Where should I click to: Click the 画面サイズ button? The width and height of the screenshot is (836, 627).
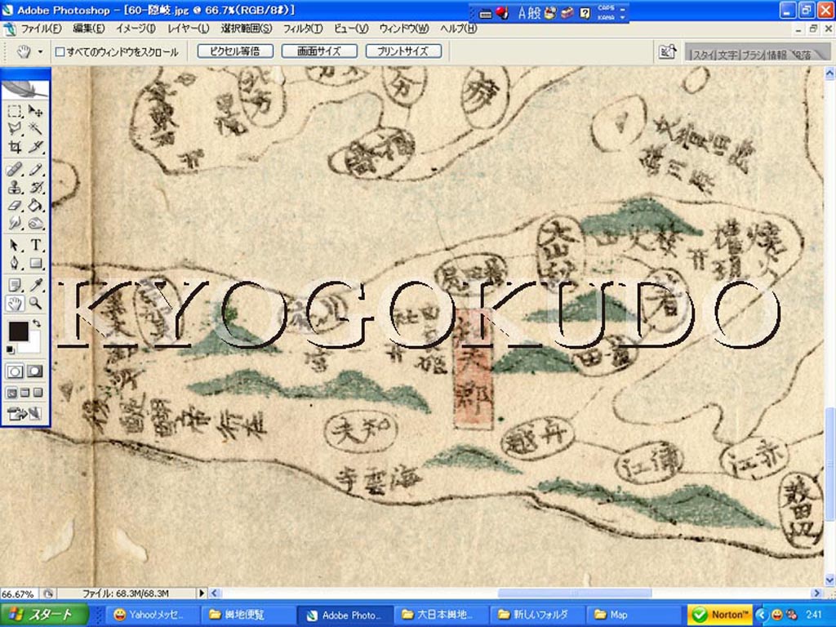point(319,51)
